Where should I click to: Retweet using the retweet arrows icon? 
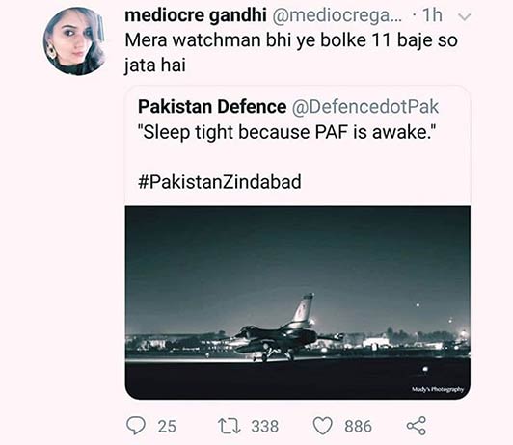229,426
